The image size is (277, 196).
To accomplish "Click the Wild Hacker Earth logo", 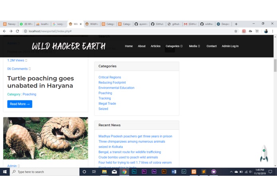I will 69,46.
